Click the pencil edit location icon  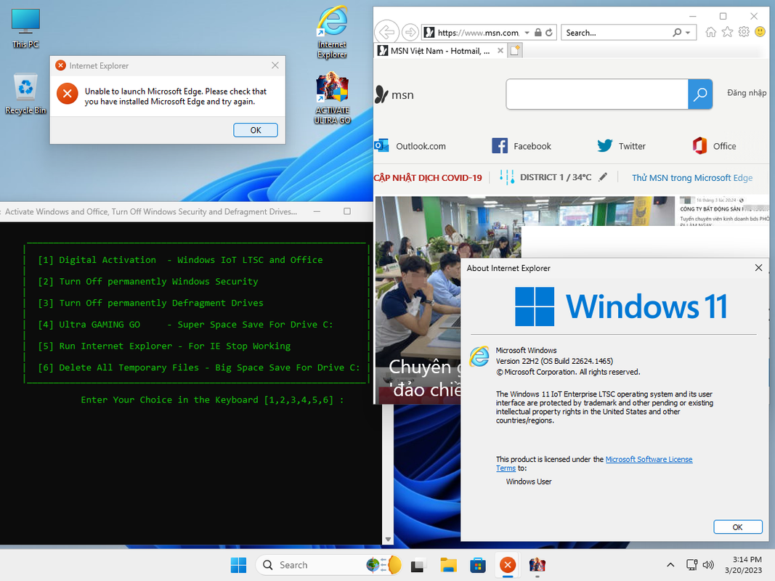(603, 177)
